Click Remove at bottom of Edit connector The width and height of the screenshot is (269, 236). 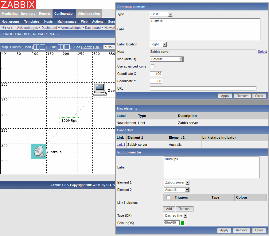(x=242, y=230)
